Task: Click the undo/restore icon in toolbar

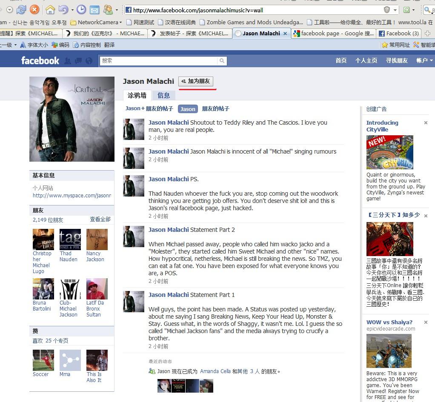Action: 63,10
